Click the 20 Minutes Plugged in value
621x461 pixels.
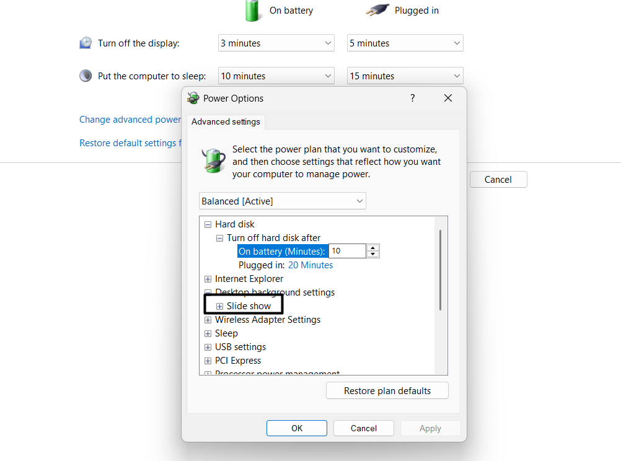[310, 265]
